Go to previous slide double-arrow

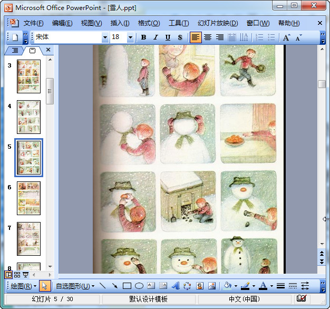click(322, 254)
